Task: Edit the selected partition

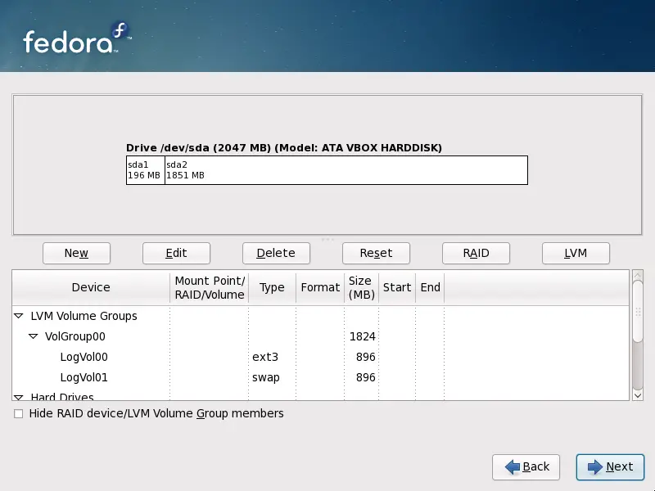Action: [x=176, y=253]
